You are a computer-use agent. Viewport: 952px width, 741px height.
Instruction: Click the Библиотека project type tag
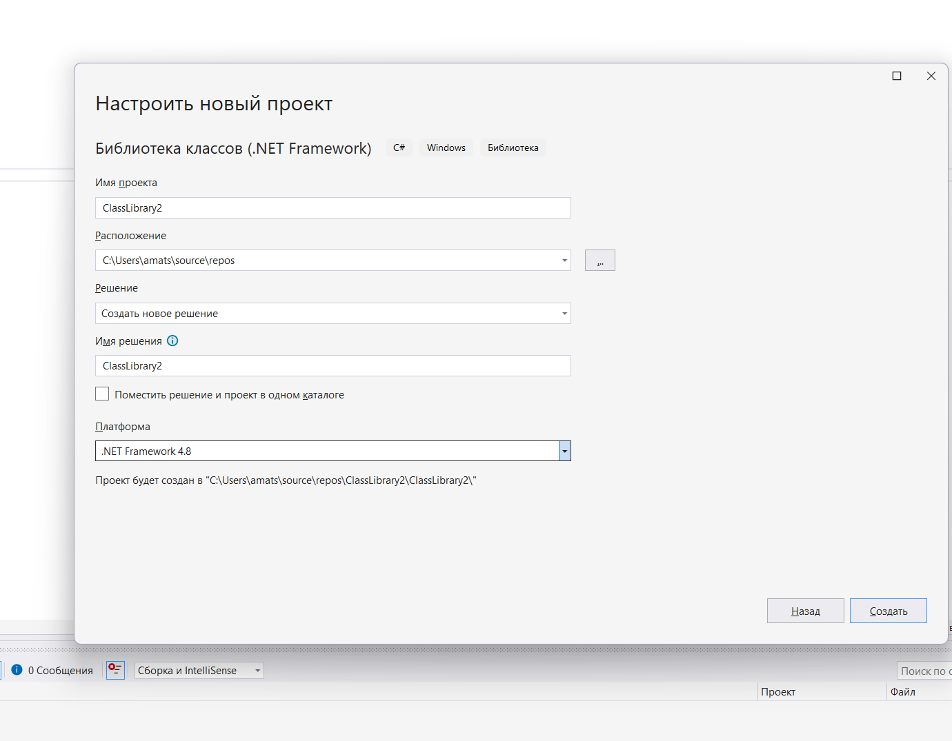[513, 148]
